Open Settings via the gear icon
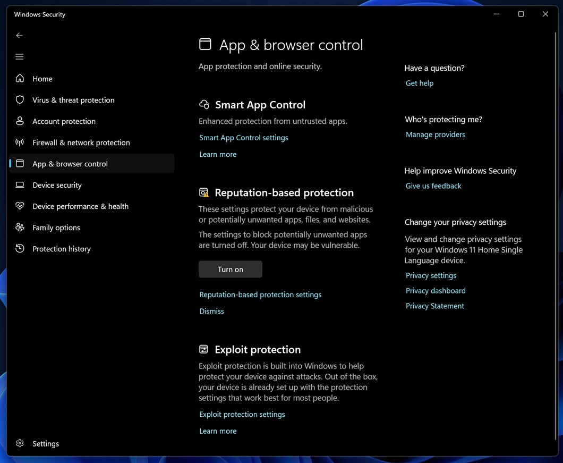Image resolution: width=563 pixels, height=463 pixels. coord(20,443)
